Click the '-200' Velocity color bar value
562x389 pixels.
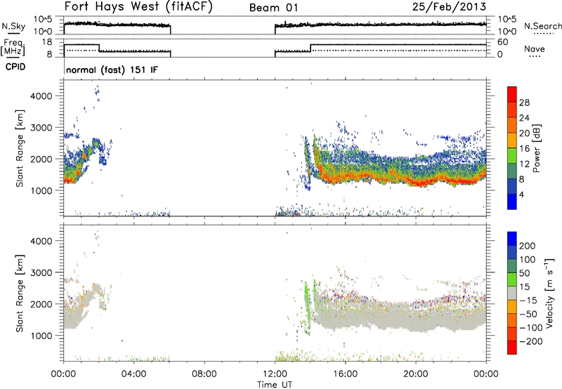click(x=531, y=341)
